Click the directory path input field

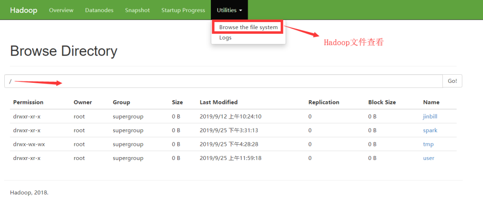223,81
